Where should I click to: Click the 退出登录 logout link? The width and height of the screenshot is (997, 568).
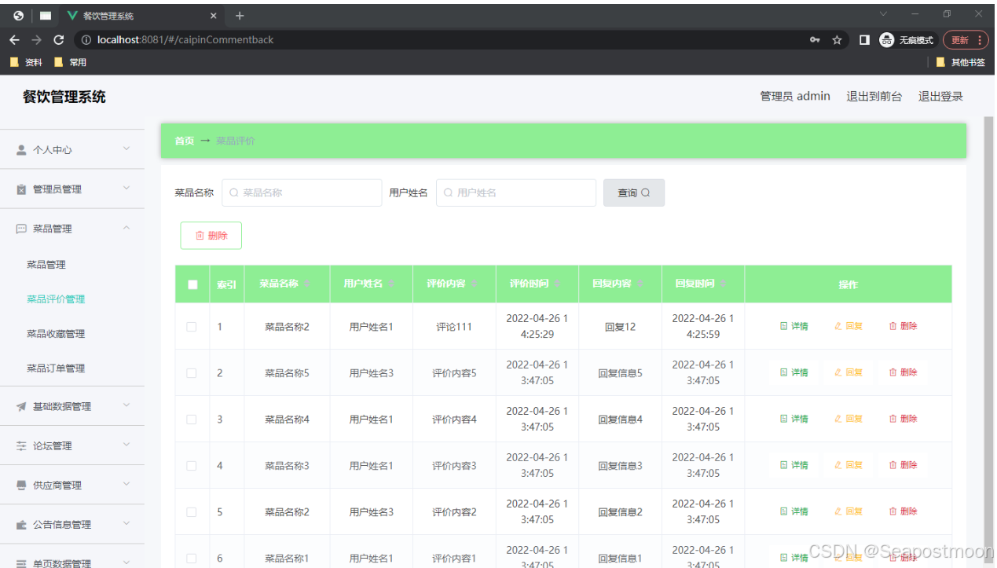coord(940,96)
